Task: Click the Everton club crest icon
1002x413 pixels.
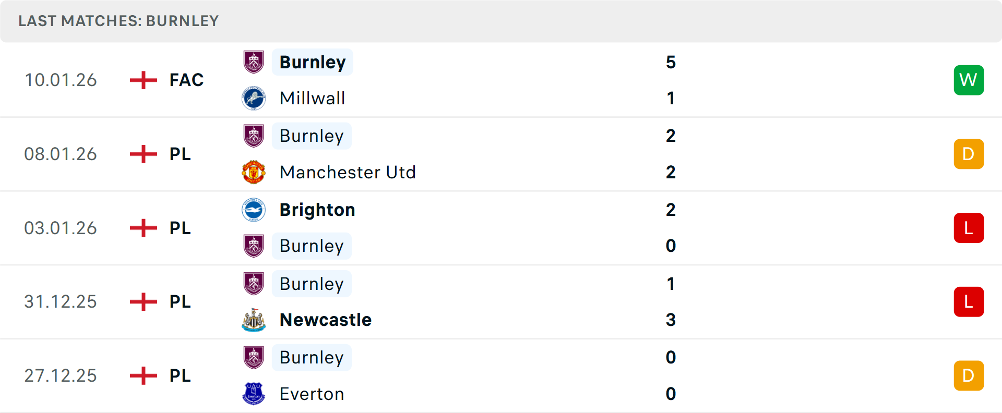Action: [254, 394]
